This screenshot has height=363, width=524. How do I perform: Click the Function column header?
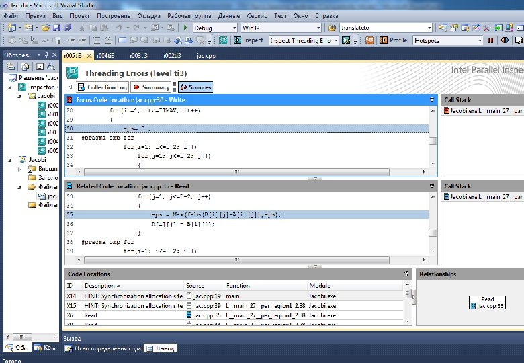coord(265,286)
